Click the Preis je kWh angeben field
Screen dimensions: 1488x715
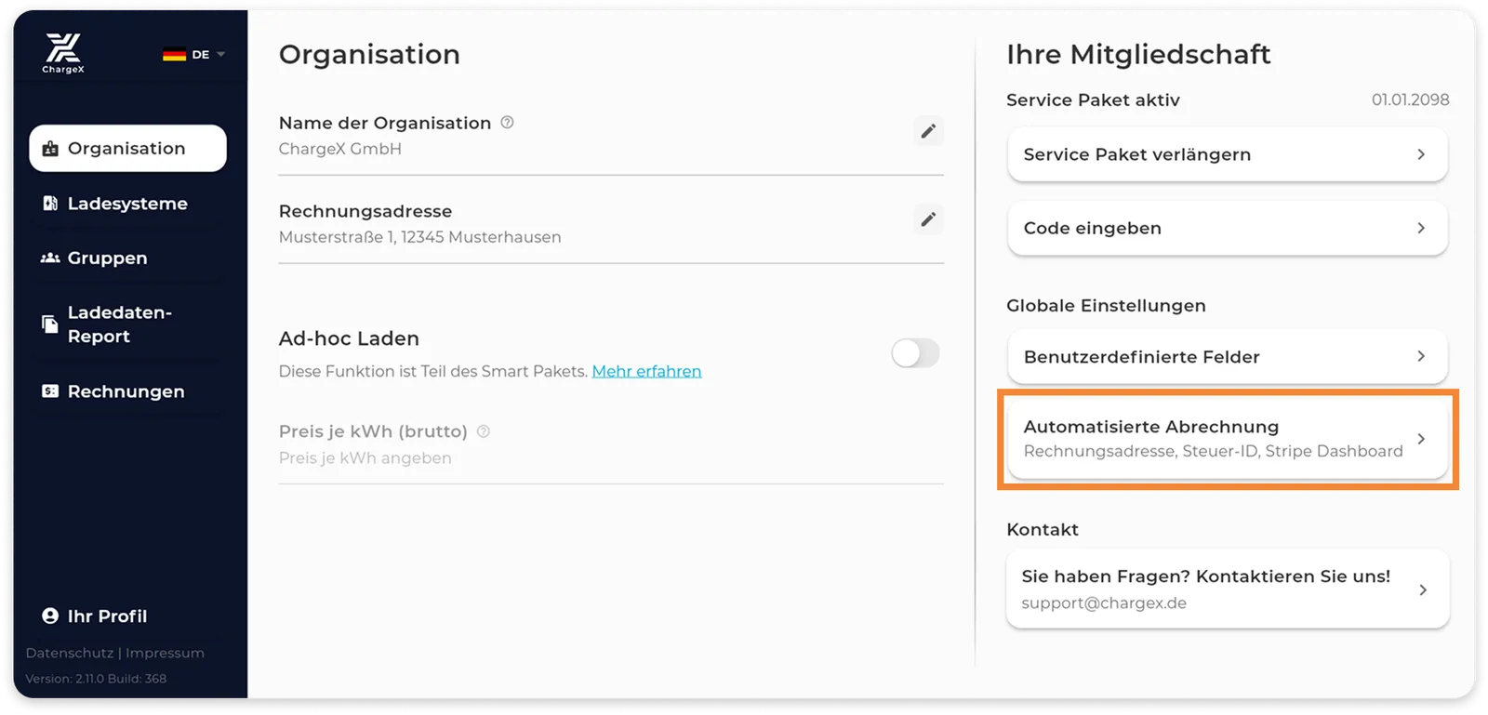click(x=611, y=458)
